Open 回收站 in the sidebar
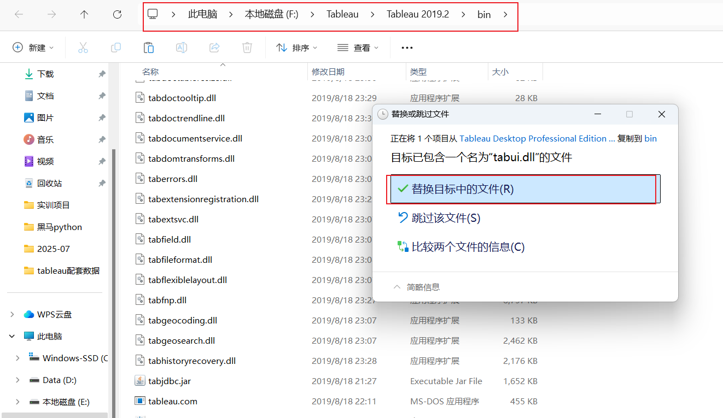 point(49,183)
